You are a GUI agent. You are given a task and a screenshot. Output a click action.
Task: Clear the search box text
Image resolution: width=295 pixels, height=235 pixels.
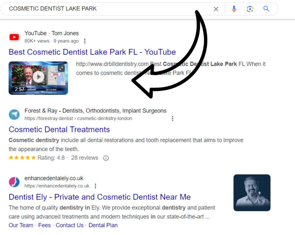pyautogui.click(x=216, y=9)
